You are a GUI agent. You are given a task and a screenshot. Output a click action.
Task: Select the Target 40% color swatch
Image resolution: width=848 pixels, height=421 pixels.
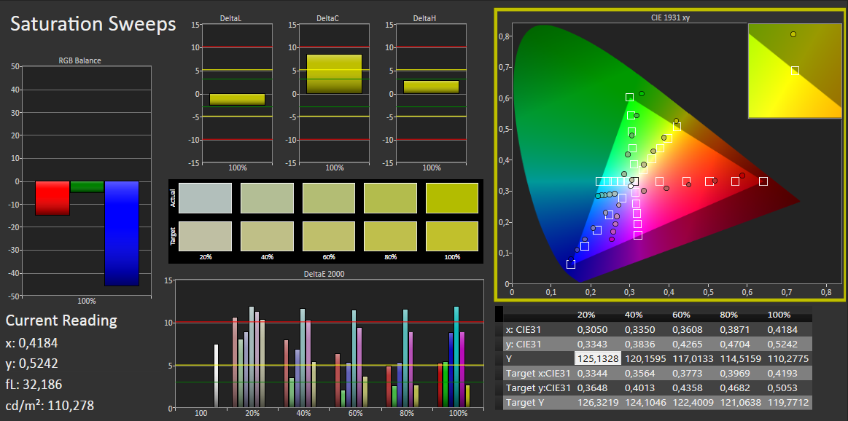(x=267, y=236)
